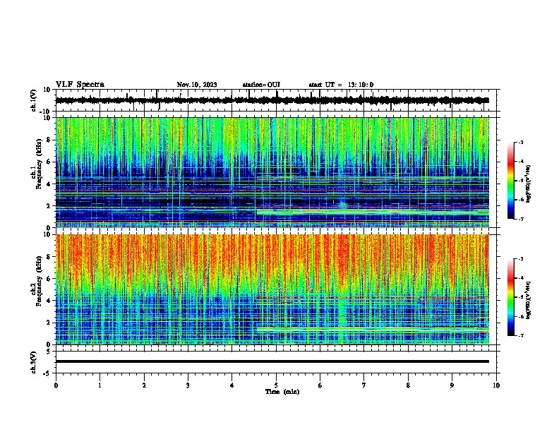Click time-axis tick label "8"
Viewport: 559px width, 432px height.
pos(408,385)
